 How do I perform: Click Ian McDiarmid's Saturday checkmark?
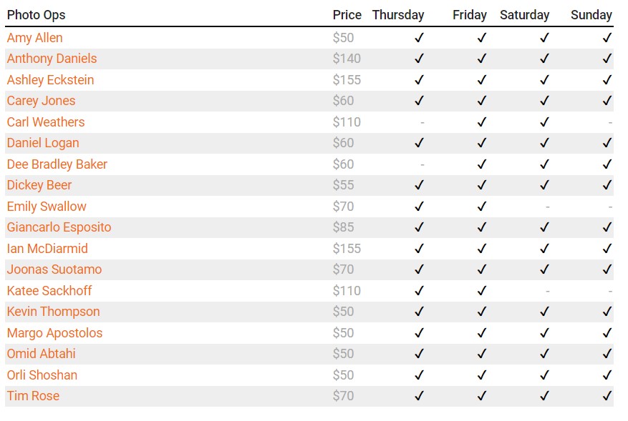pos(544,249)
